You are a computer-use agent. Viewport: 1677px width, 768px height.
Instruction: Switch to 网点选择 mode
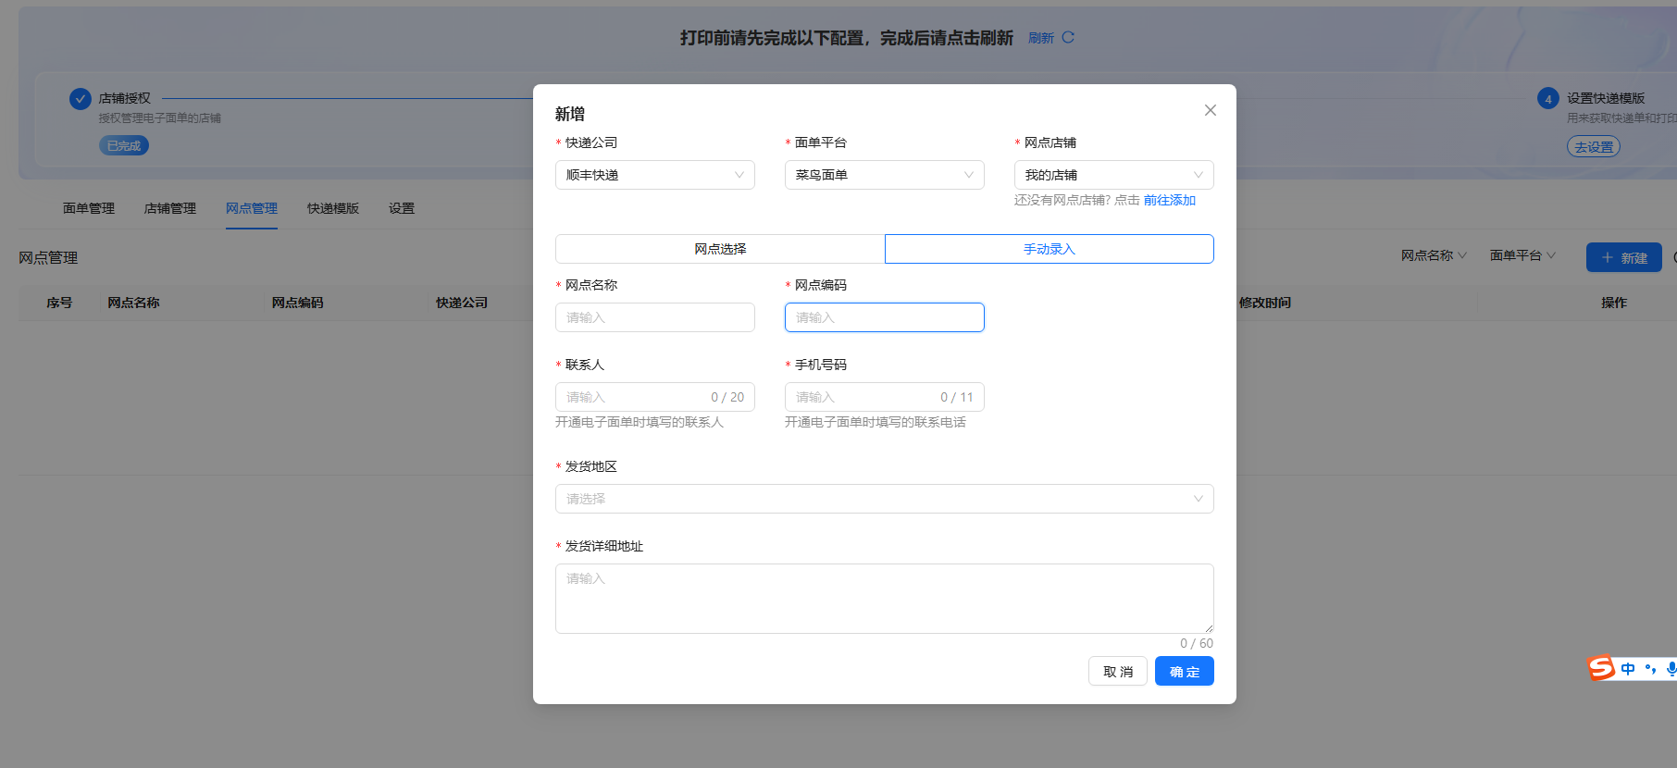[x=720, y=249]
